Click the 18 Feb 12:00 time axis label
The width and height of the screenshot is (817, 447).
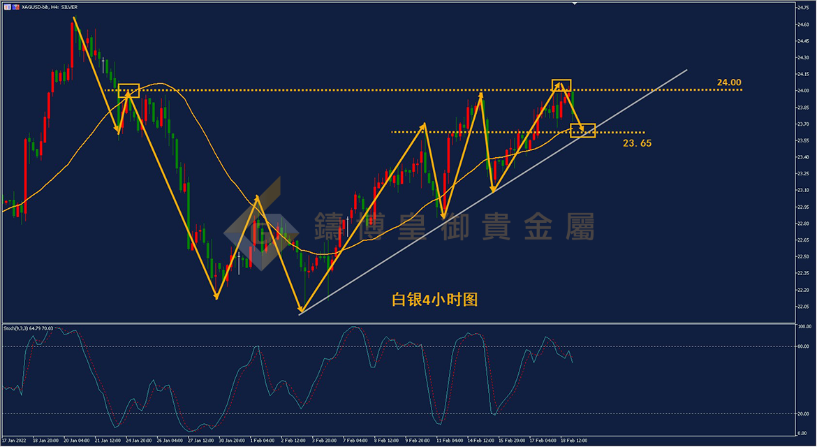[x=574, y=440]
